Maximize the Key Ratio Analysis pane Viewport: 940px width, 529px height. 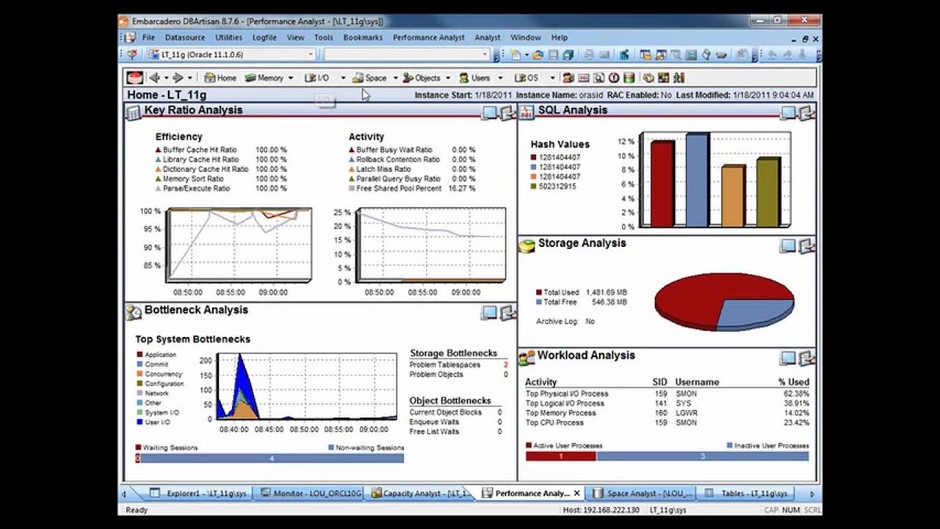(x=490, y=112)
